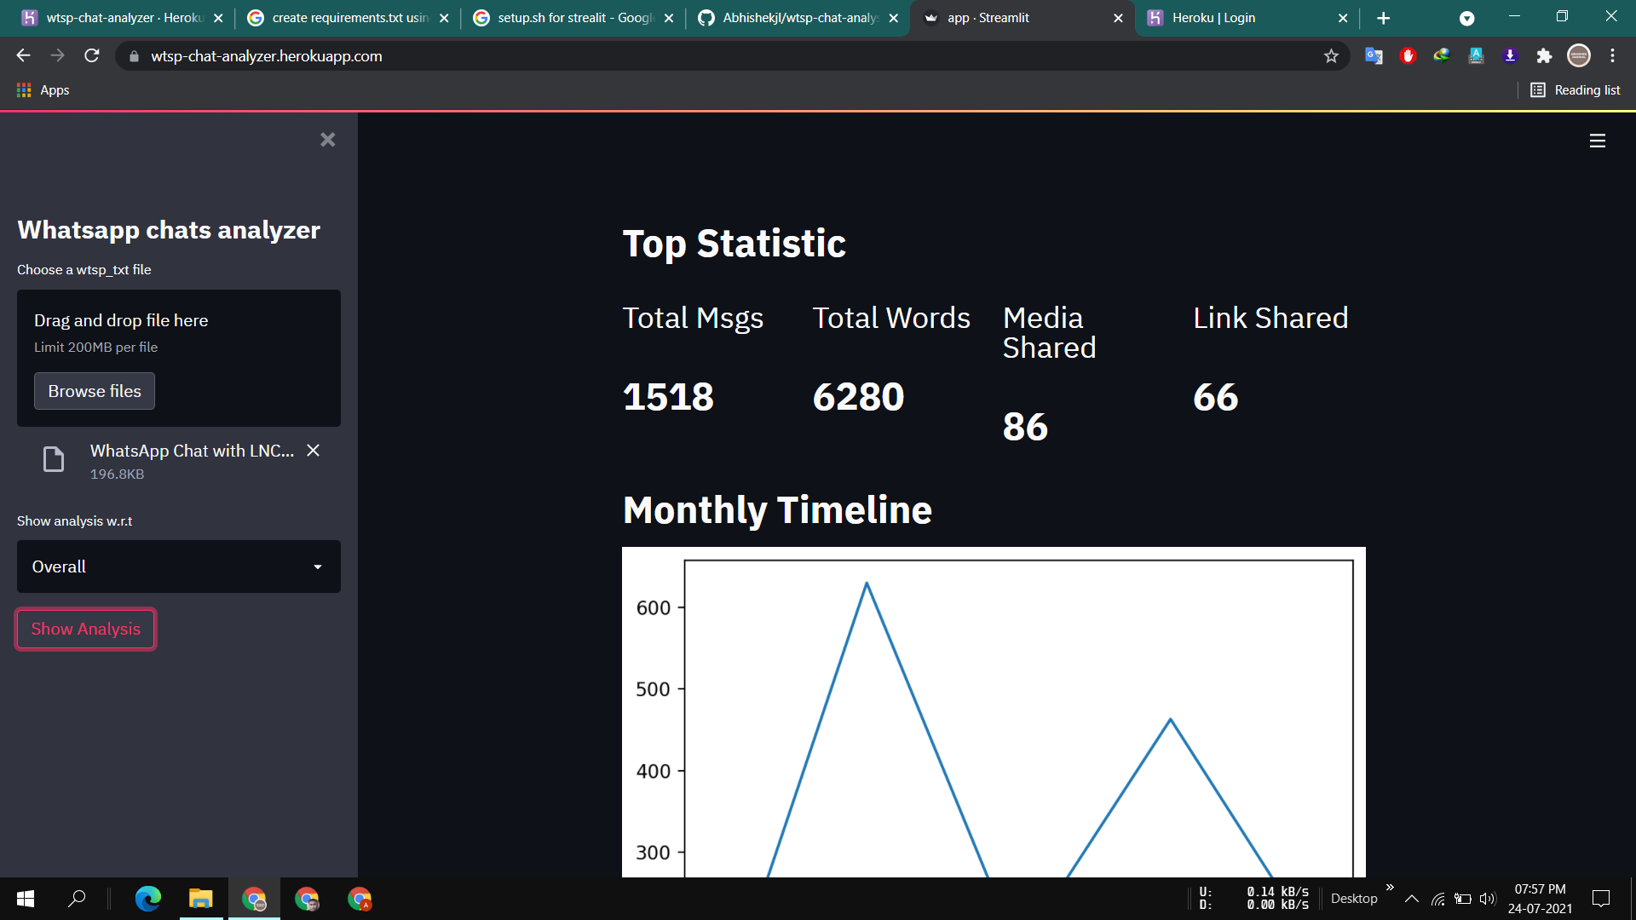
Task: Click the Wi-Fi icon in system tray
Action: 1438,899
